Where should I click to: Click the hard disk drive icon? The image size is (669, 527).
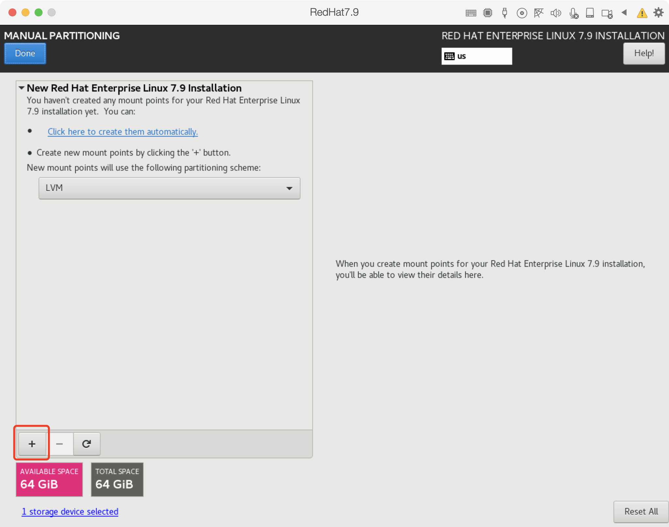click(590, 13)
